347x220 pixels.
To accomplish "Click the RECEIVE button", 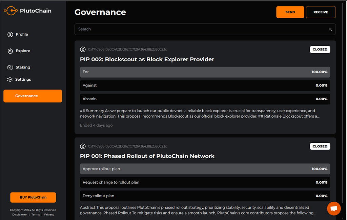I will tap(321, 12).
